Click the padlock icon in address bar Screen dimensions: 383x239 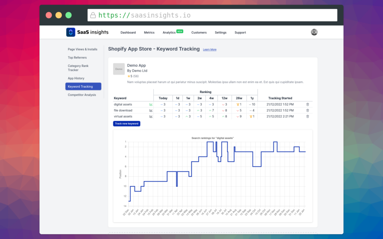[93, 15]
